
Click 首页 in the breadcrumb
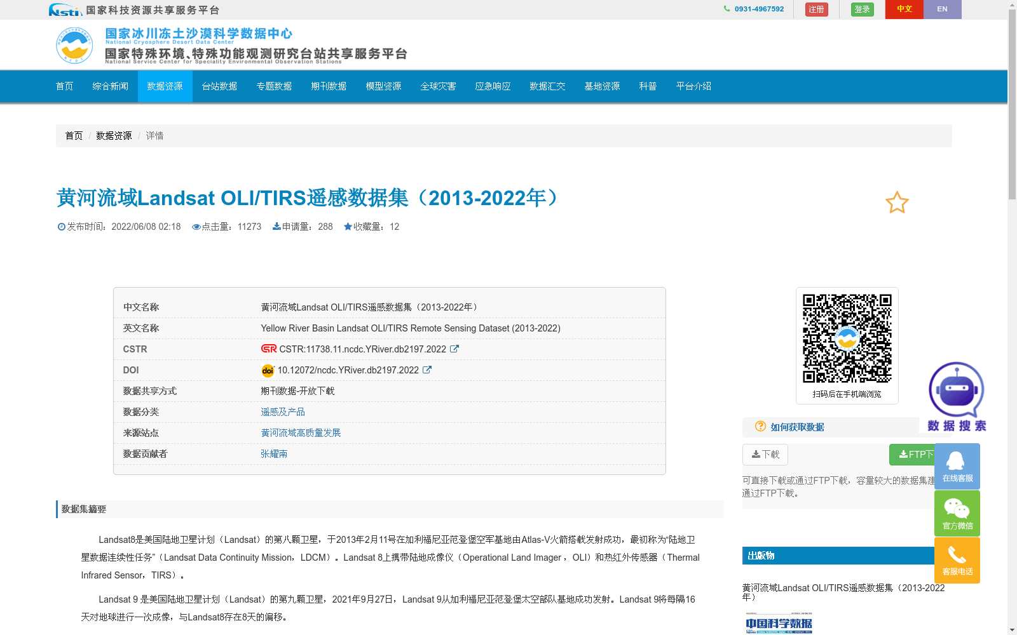click(74, 136)
